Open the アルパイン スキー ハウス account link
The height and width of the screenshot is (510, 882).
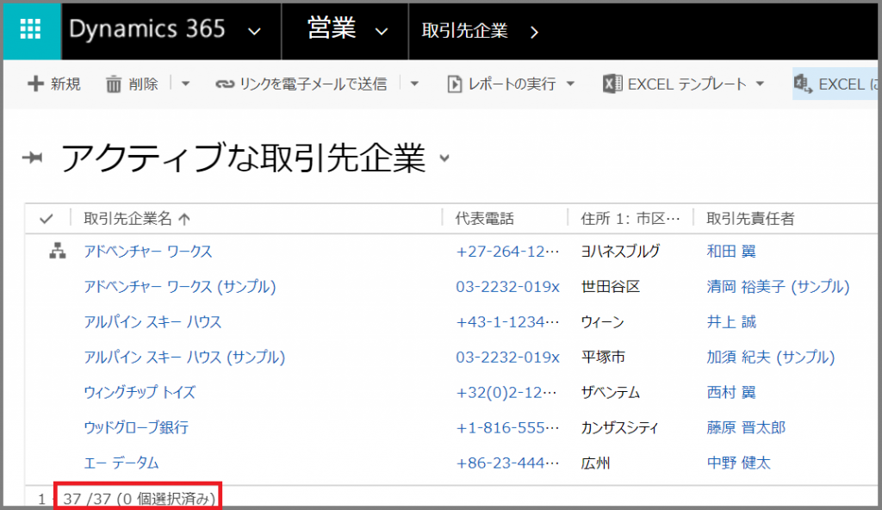pos(152,321)
